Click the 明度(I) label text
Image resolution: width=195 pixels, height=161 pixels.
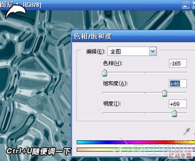(x=112, y=104)
